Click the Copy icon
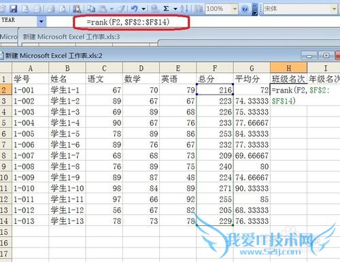This screenshot has height=262, width=340. coord(91,9)
